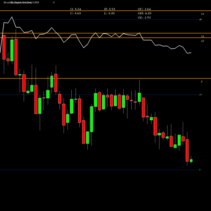Click the high price value H: 8.91
The image size is (211, 211).
[109, 9]
